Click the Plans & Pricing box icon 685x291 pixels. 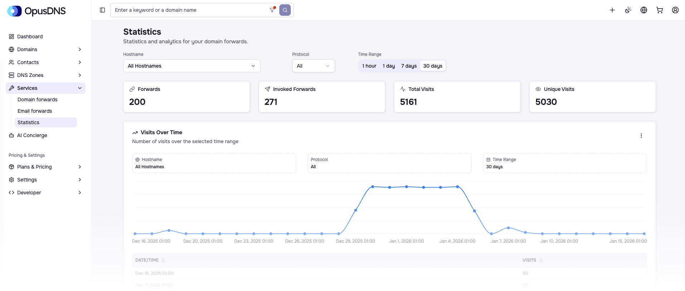tap(11, 167)
